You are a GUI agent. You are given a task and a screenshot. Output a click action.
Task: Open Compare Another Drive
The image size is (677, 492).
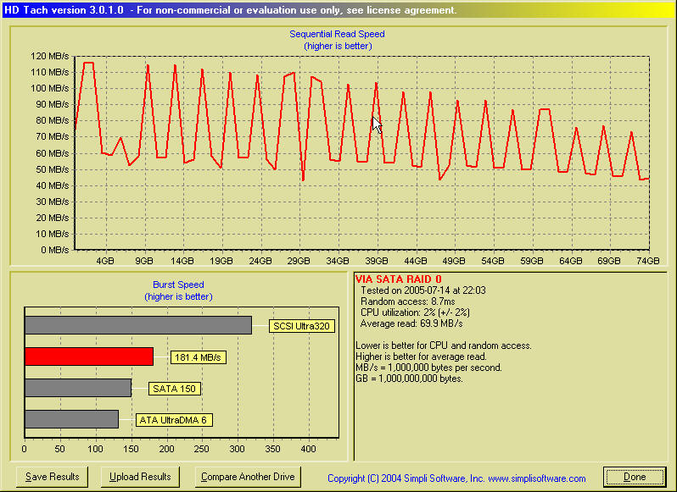248,477
